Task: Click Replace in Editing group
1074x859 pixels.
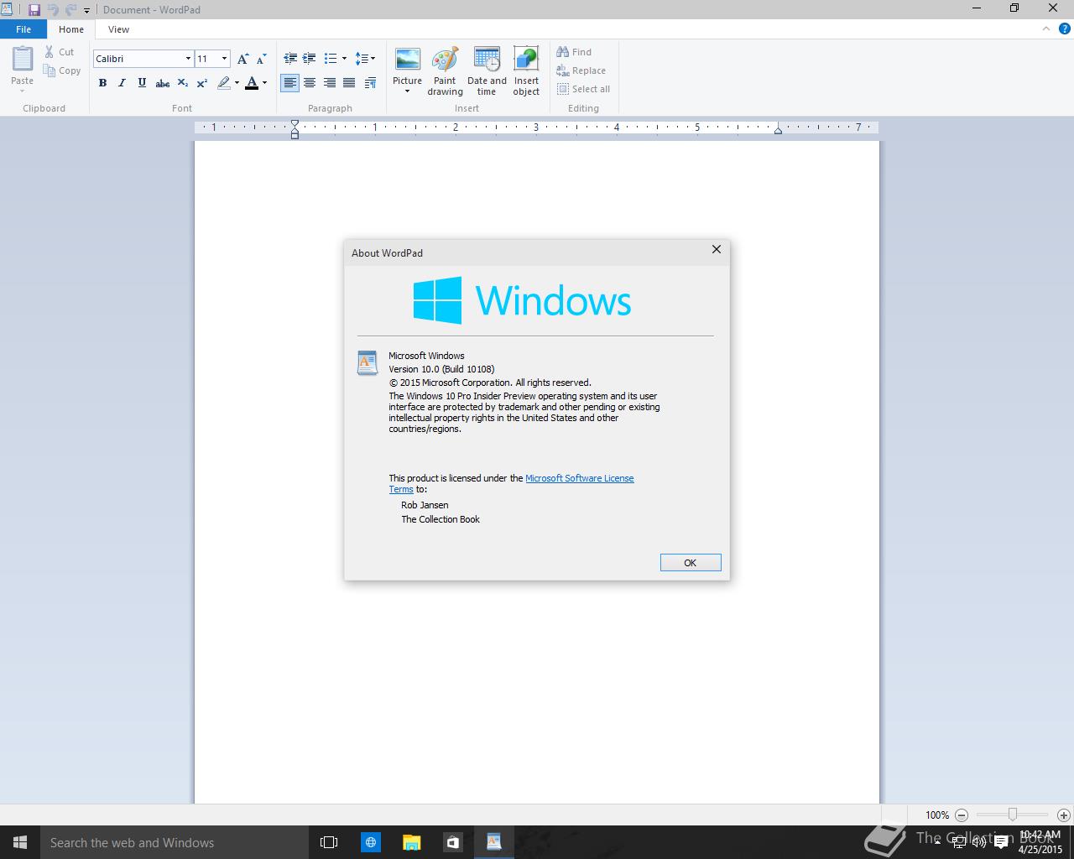Action: pyautogui.click(x=581, y=70)
